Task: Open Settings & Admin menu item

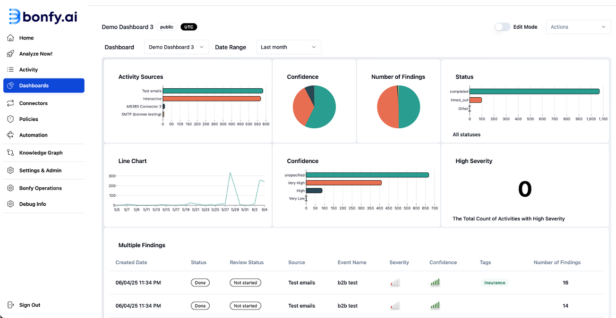Action: 40,170
